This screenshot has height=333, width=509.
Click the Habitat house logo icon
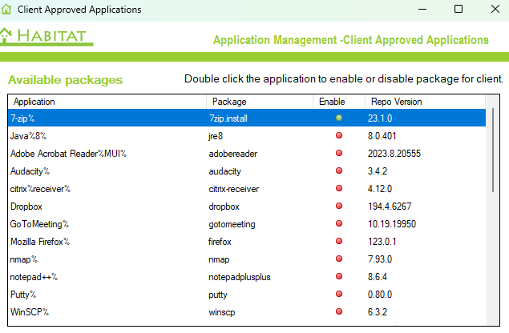click(x=7, y=35)
